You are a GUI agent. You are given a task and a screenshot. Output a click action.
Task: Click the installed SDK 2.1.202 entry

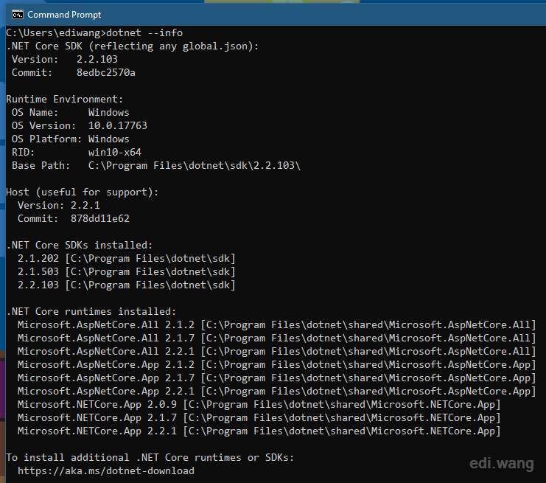tap(127, 259)
